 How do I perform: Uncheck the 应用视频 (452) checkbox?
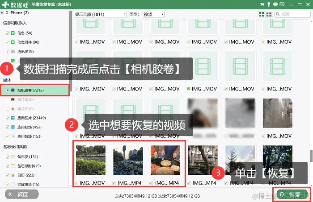8,127
